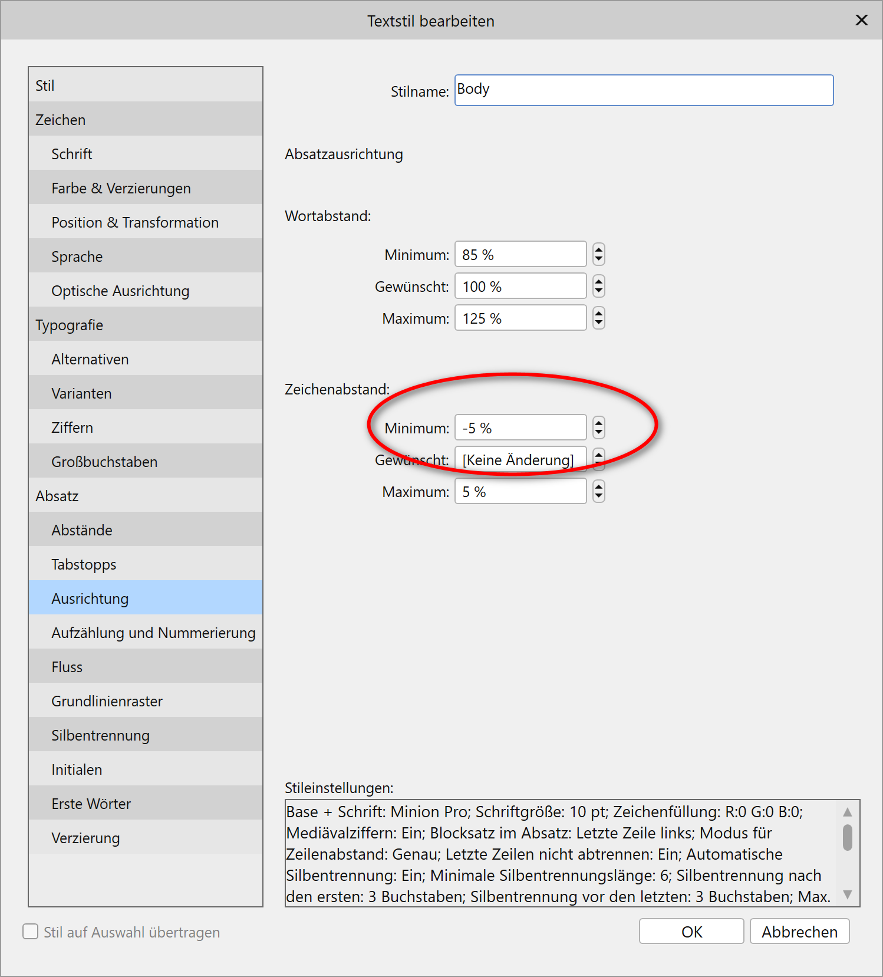Select Tabstopps entry
This screenshot has width=883, height=977.
(x=146, y=564)
